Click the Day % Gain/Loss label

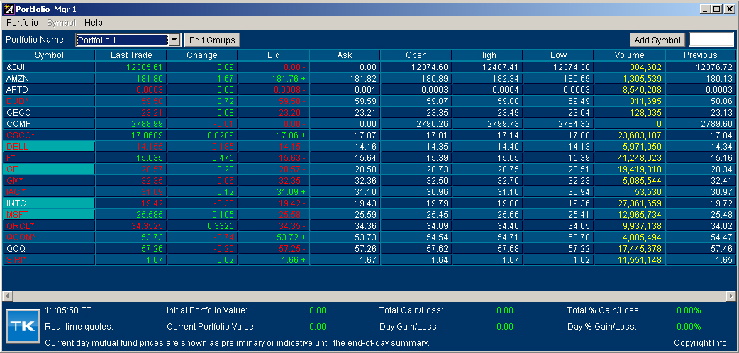pos(602,327)
